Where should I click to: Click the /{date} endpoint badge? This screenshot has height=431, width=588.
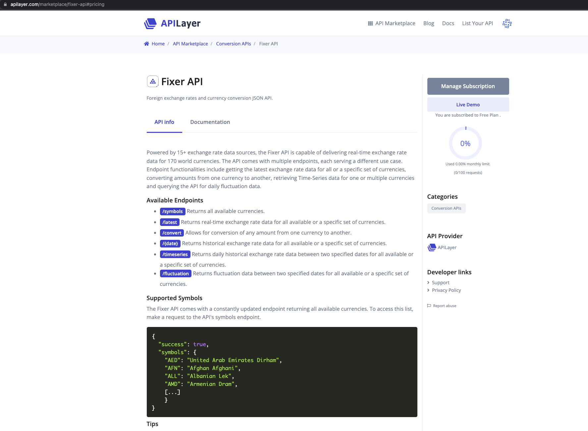[170, 243]
